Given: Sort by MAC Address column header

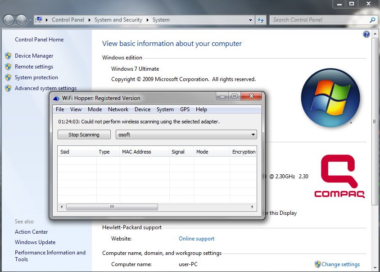Looking at the screenshot, I should [144, 152].
